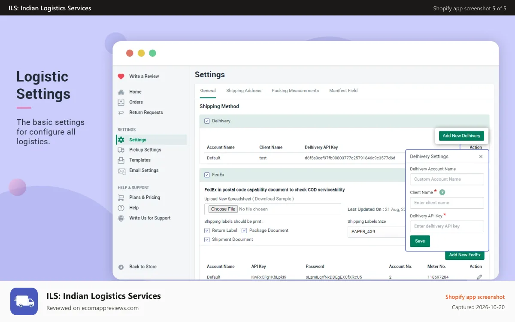Screen dimensions: 515x322
Task: Open the Shipping Labels Size PAPER_4X9 dropdown
Action: [x=376, y=231]
